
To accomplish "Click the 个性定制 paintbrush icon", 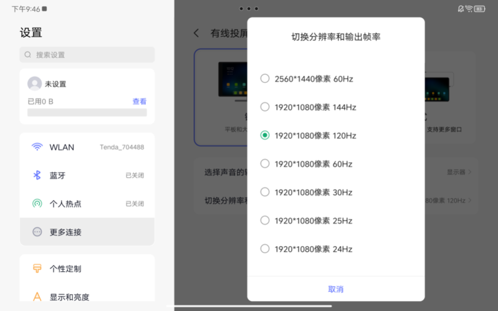I will [x=37, y=269].
